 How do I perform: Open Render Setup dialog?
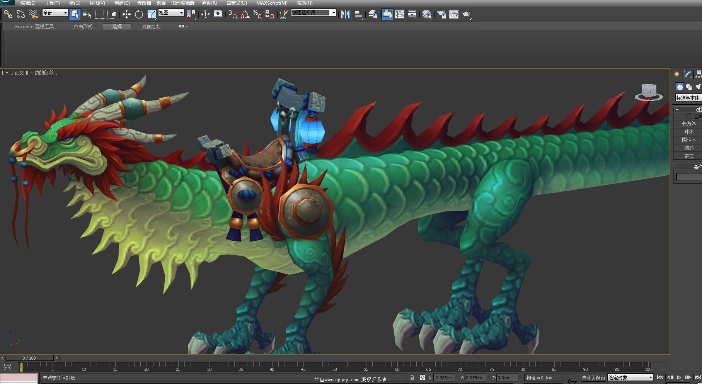click(441, 14)
